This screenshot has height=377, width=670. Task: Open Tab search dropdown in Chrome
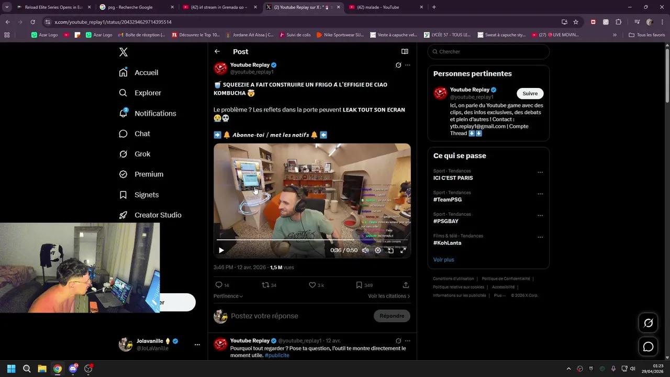tap(7, 7)
